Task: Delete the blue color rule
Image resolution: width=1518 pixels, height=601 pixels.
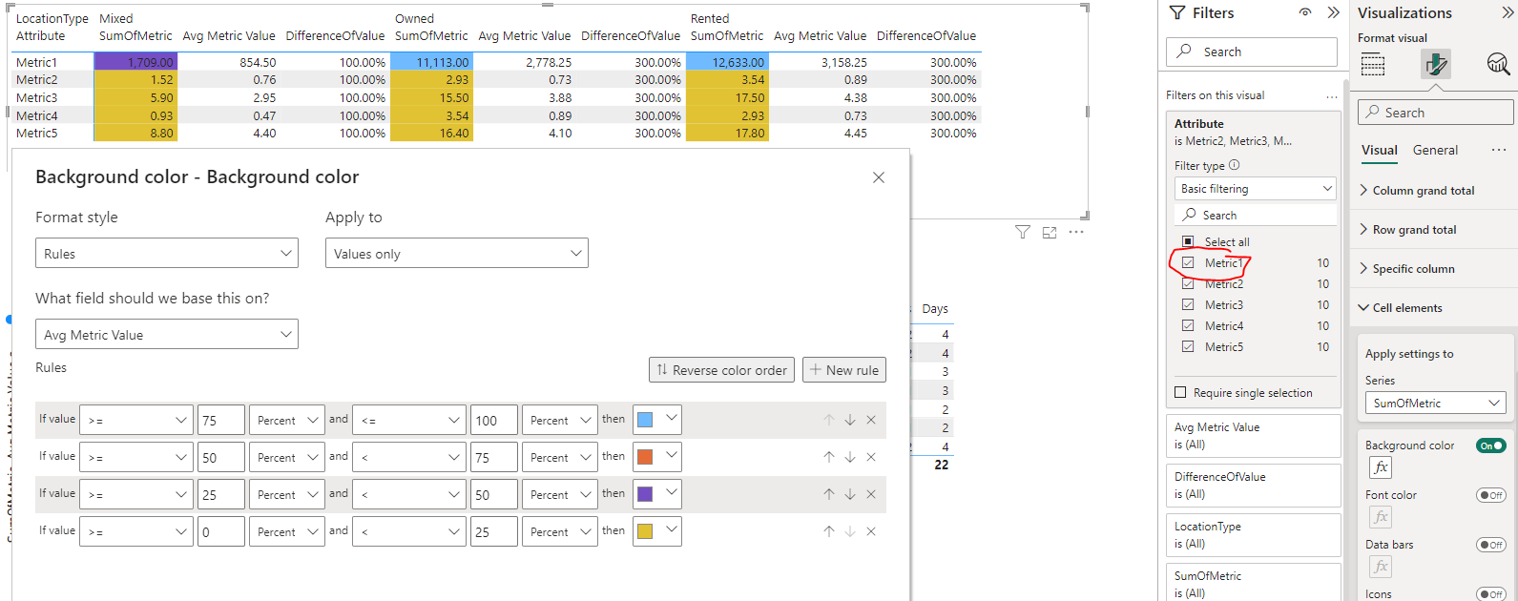Action: pyautogui.click(x=871, y=420)
